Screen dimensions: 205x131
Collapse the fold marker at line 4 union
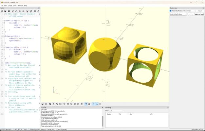(x=4, y=23)
